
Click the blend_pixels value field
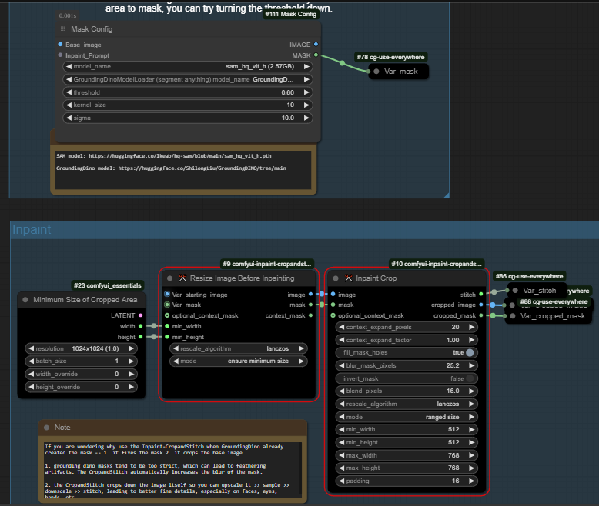[407, 391]
